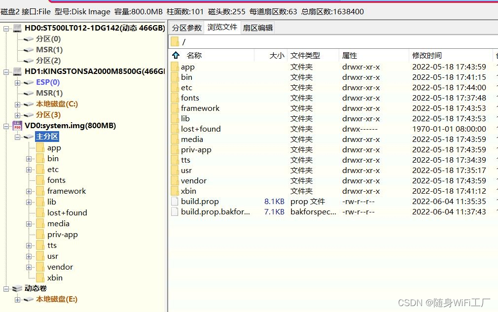
Task: Click the dynamic volume 动态卷 disk icon
Action: click(x=17, y=288)
